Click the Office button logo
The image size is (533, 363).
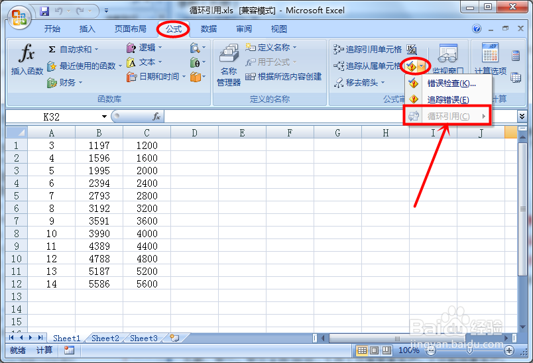click(19, 17)
